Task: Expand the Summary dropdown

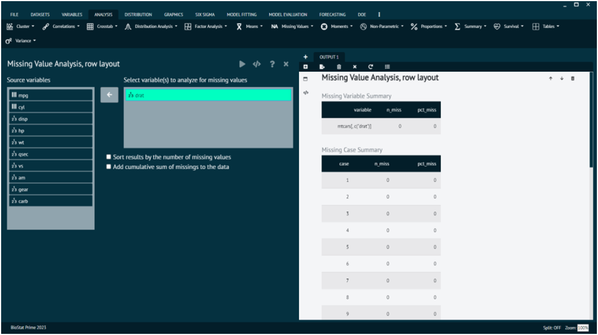Action: (x=470, y=26)
